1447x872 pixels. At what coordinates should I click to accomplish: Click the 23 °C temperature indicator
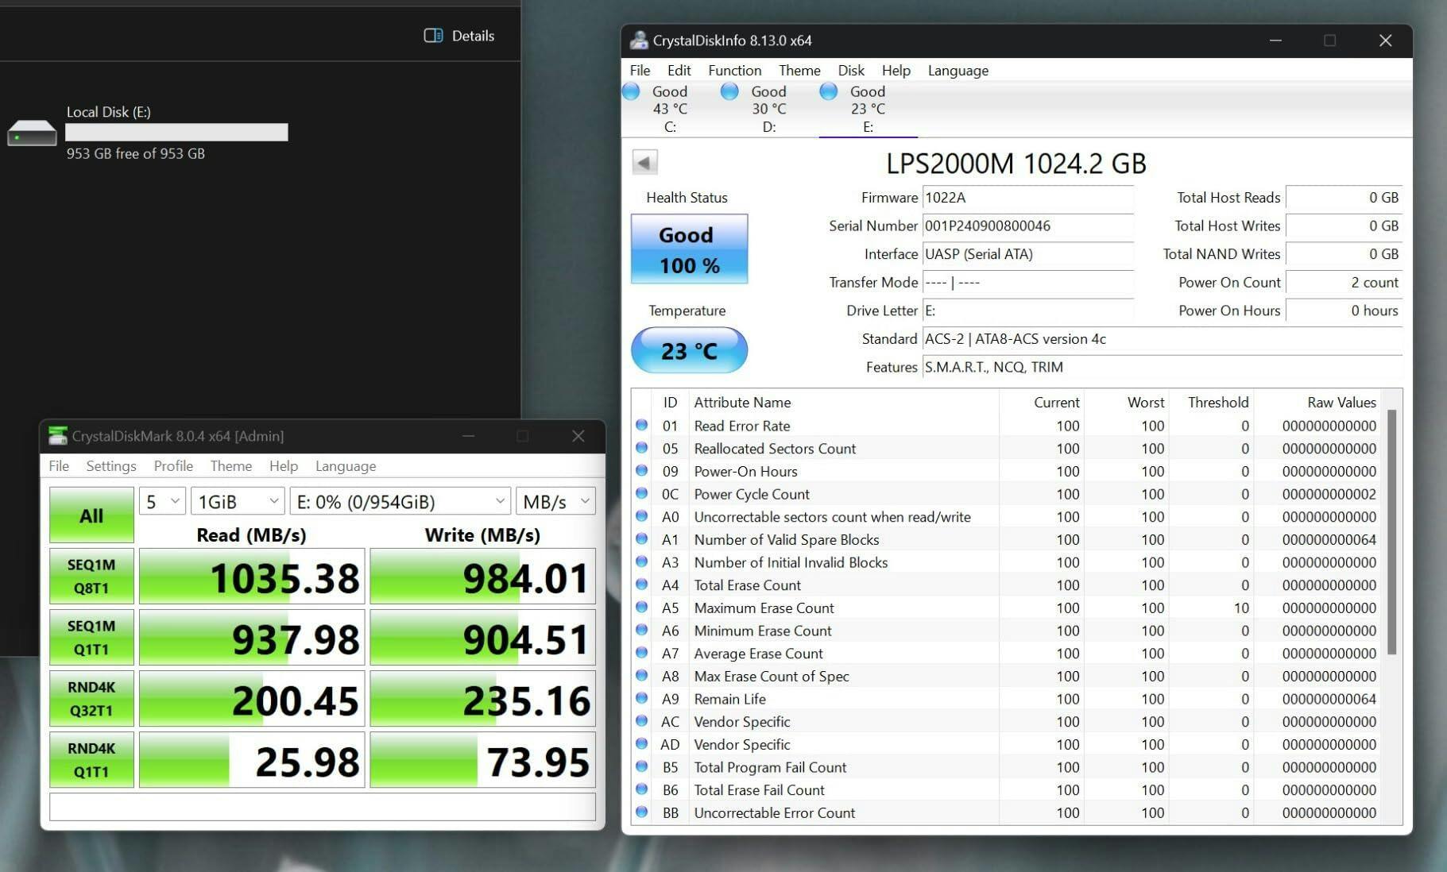click(689, 350)
